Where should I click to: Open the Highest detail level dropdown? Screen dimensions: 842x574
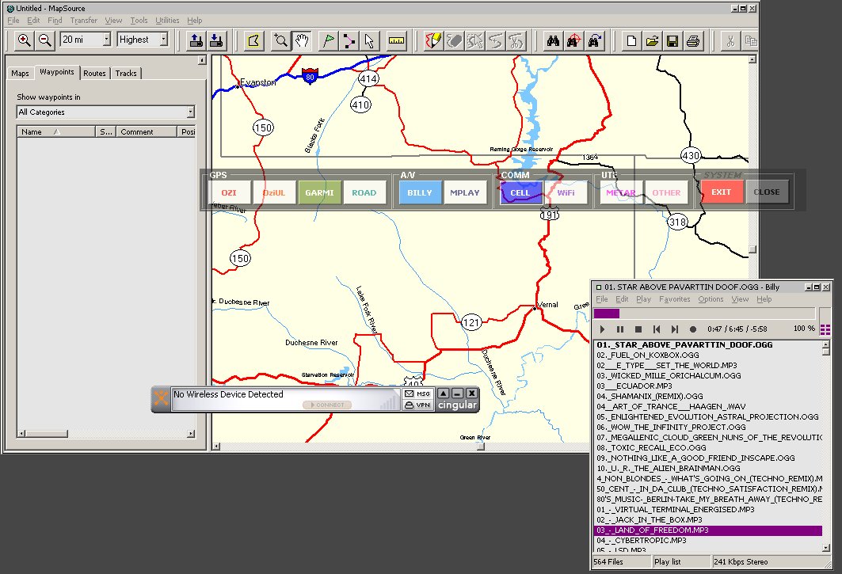pos(164,40)
